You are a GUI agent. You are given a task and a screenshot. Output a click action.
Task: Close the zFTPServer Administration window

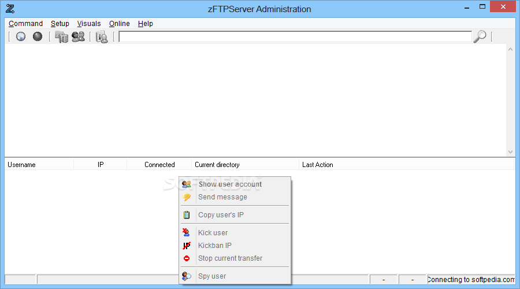(503, 7)
